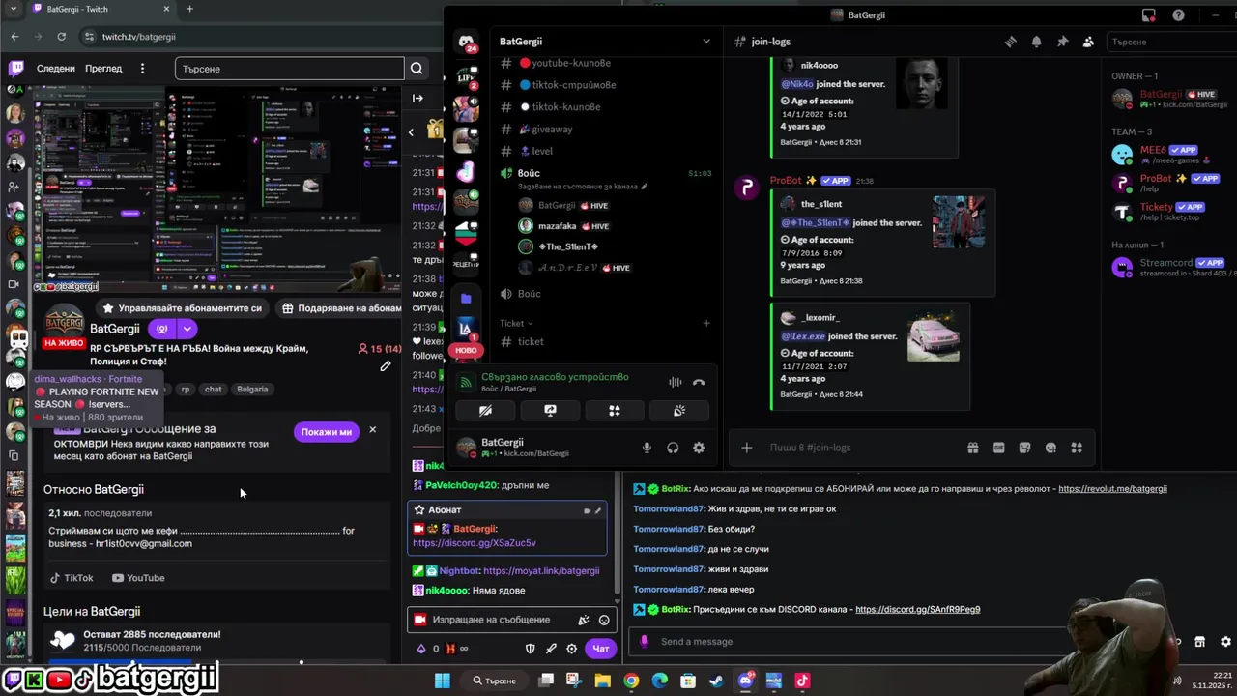
Task: Share your screen in Discord
Action: click(x=550, y=411)
